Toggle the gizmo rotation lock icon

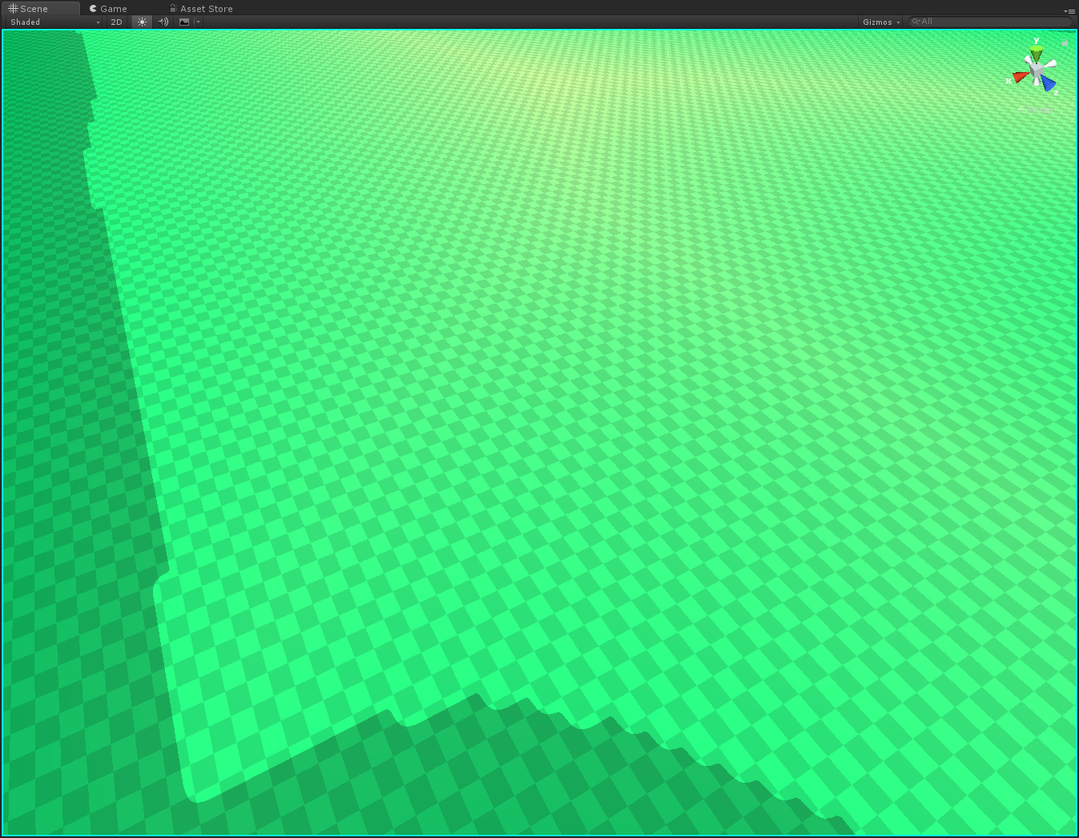tap(1065, 43)
